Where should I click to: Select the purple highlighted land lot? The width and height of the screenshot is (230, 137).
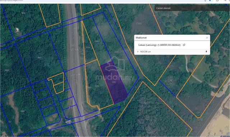click(x=114, y=82)
